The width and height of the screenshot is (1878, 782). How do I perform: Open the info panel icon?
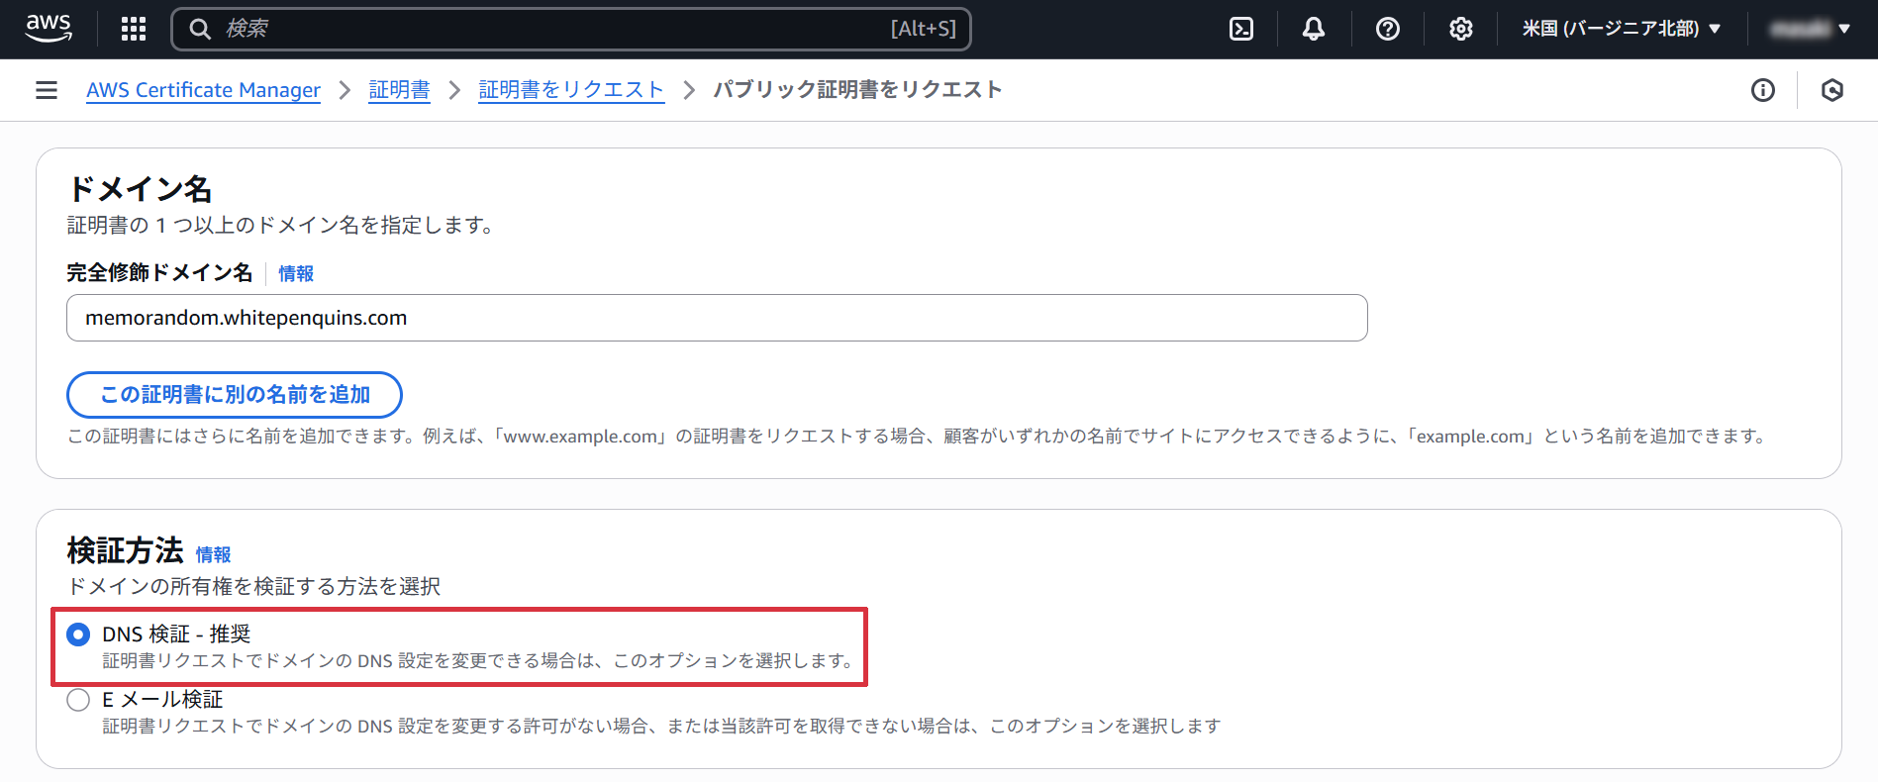click(1762, 90)
